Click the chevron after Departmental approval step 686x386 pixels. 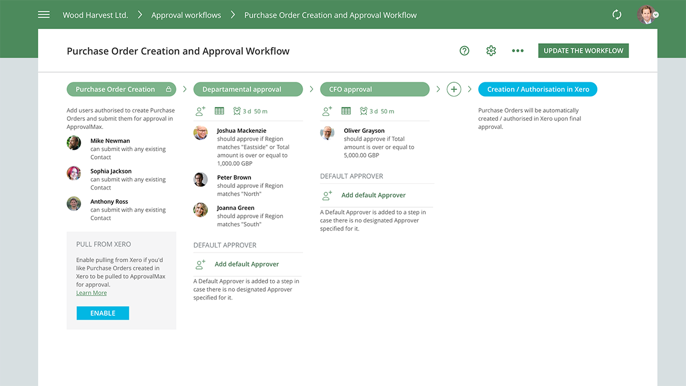click(x=311, y=89)
